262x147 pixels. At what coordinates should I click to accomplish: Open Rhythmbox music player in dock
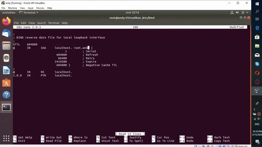[7, 58]
